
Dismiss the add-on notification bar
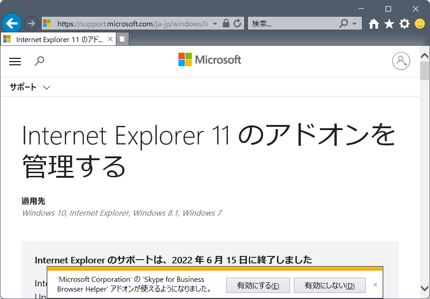pyautogui.click(x=375, y=285)
